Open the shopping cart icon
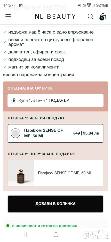The width and height of the screenshot is (111, 242). point(102,17)
